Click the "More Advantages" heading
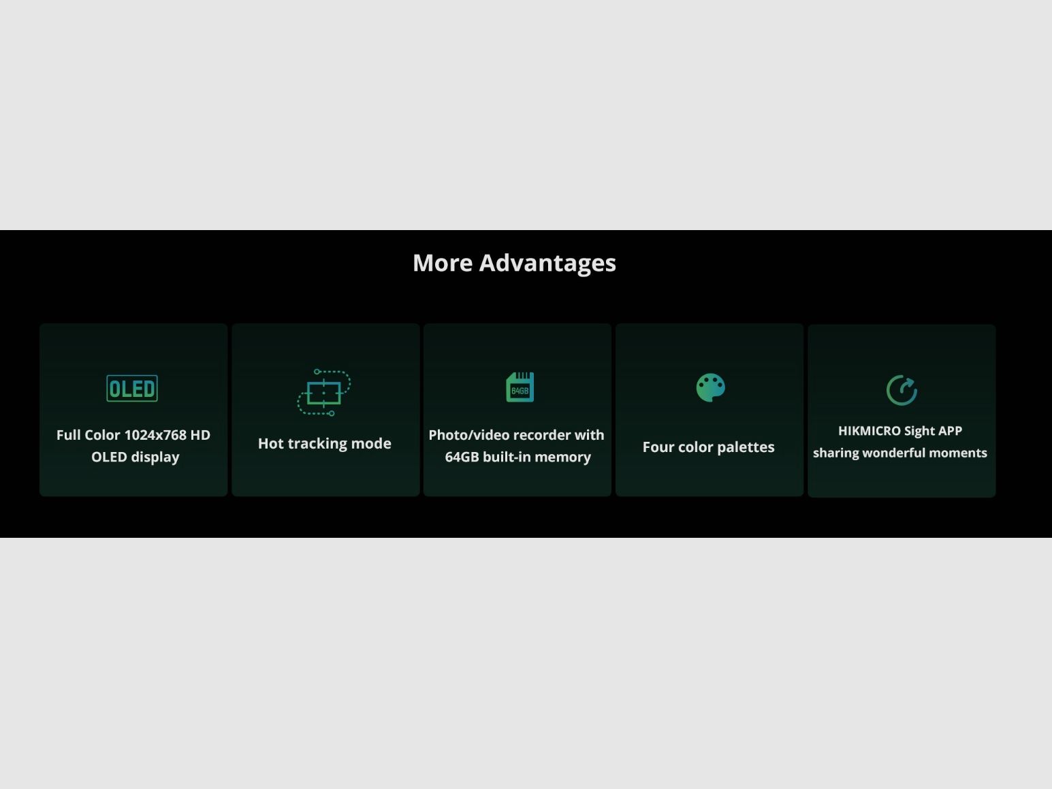 [514, 263]
